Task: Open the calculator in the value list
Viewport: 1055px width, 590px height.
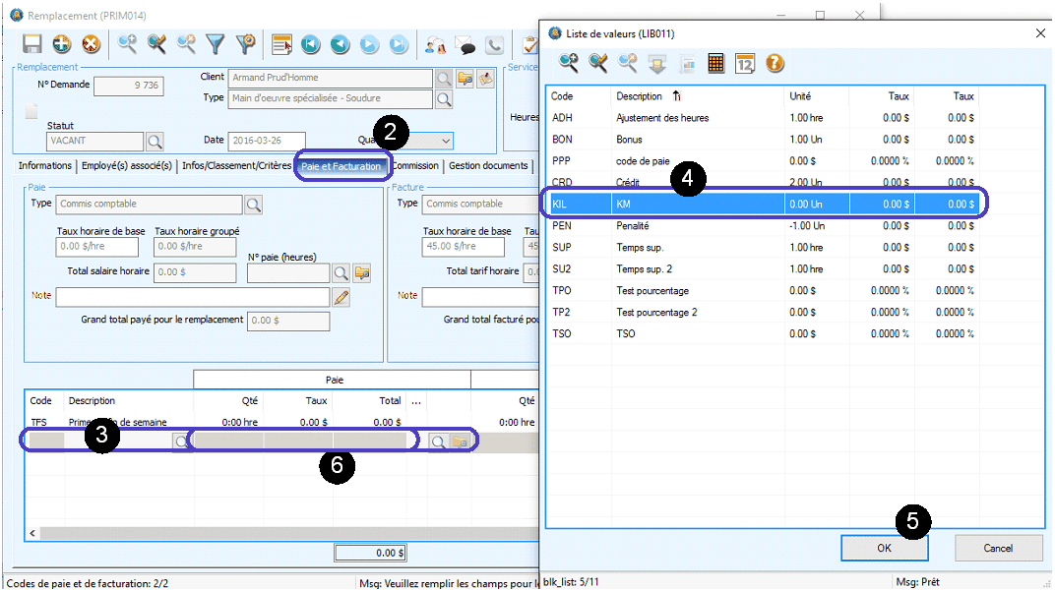Action: [716, 63]
